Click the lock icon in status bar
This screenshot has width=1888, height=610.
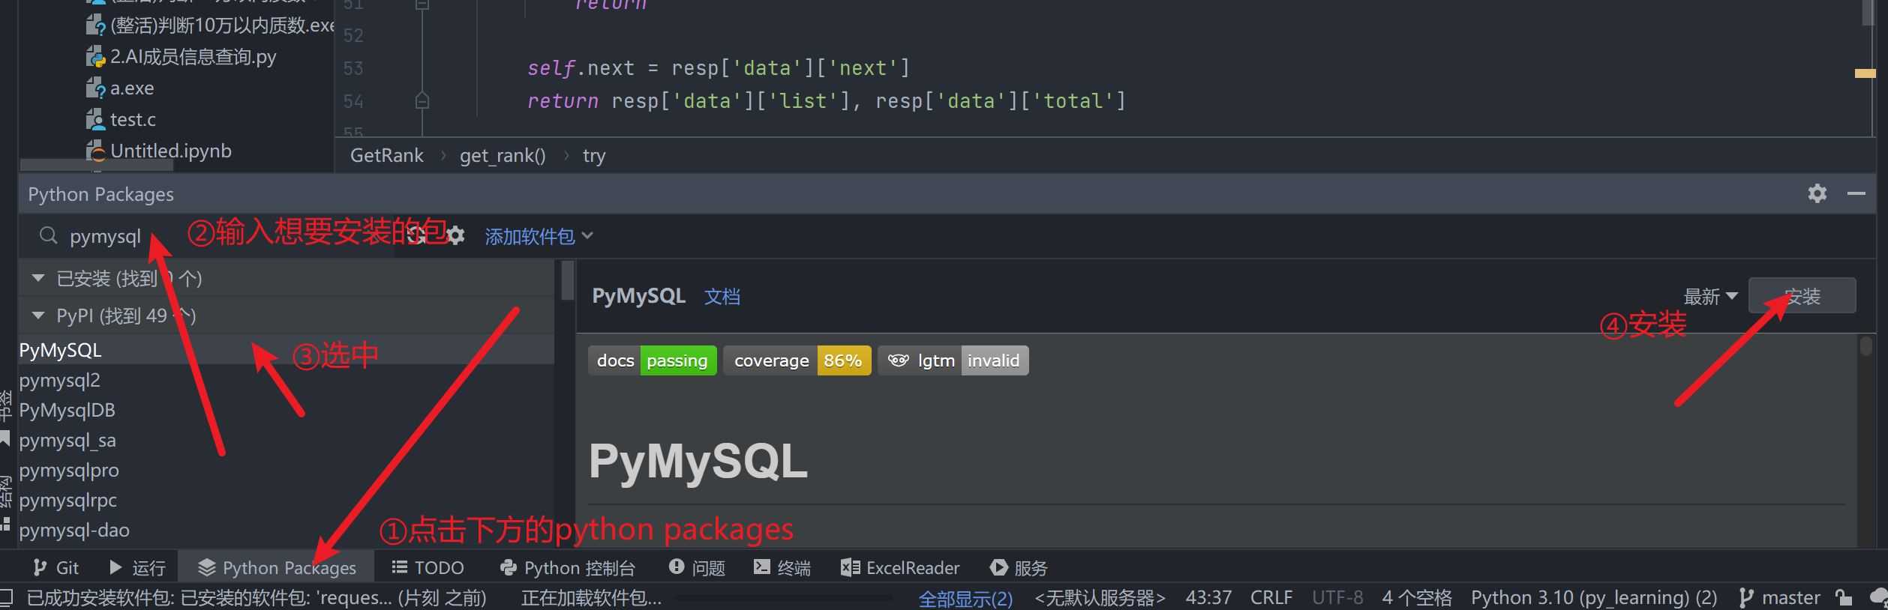click(x=1843, y=597)
